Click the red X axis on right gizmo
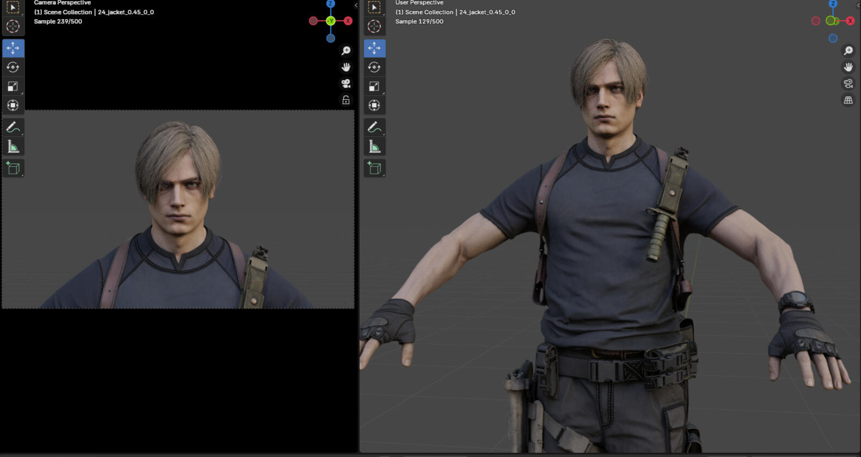 (850, 21)
